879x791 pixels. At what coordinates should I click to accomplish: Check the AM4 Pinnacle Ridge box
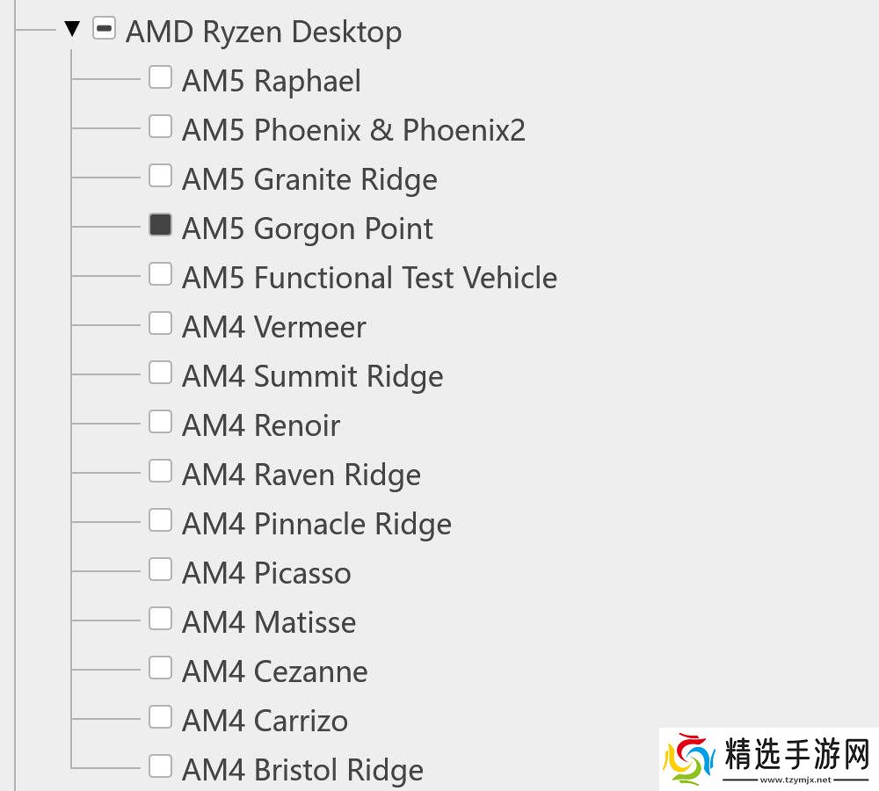tap(160, 520)
